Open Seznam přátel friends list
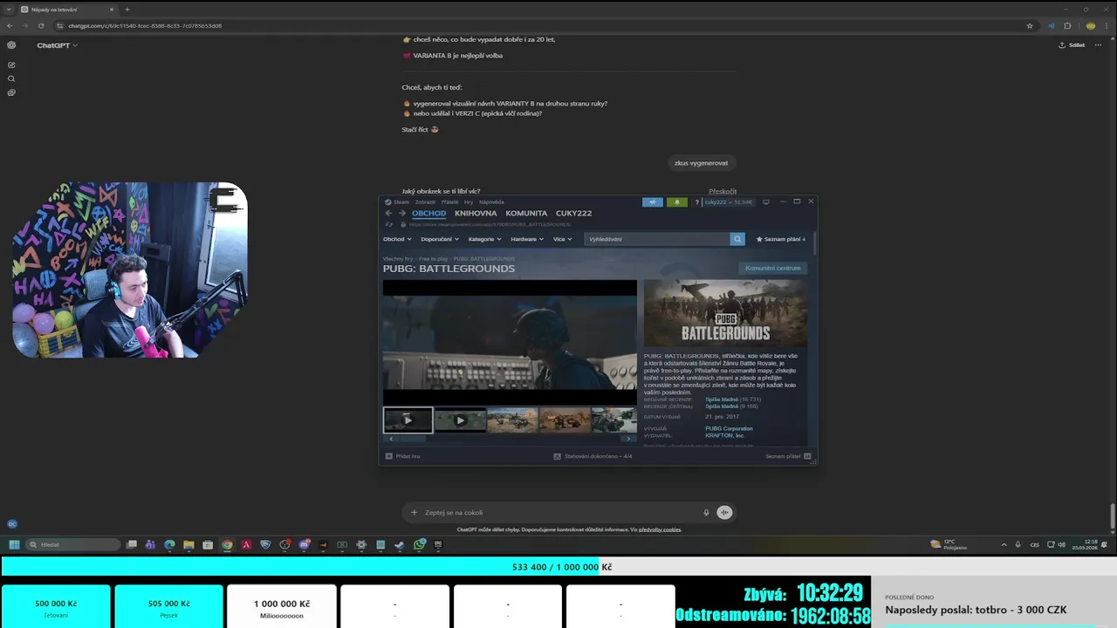Image resolution: width=1117 pixels, height=628 pixels. point(788,456)
